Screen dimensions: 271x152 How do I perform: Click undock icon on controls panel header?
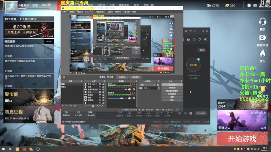click(x=181, y=81)
